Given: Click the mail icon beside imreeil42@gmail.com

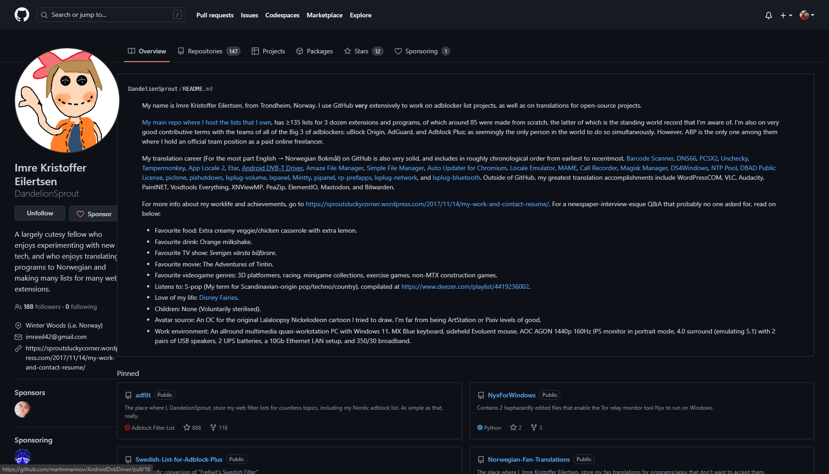Looking at the screenshot, I should pos(18,337).
